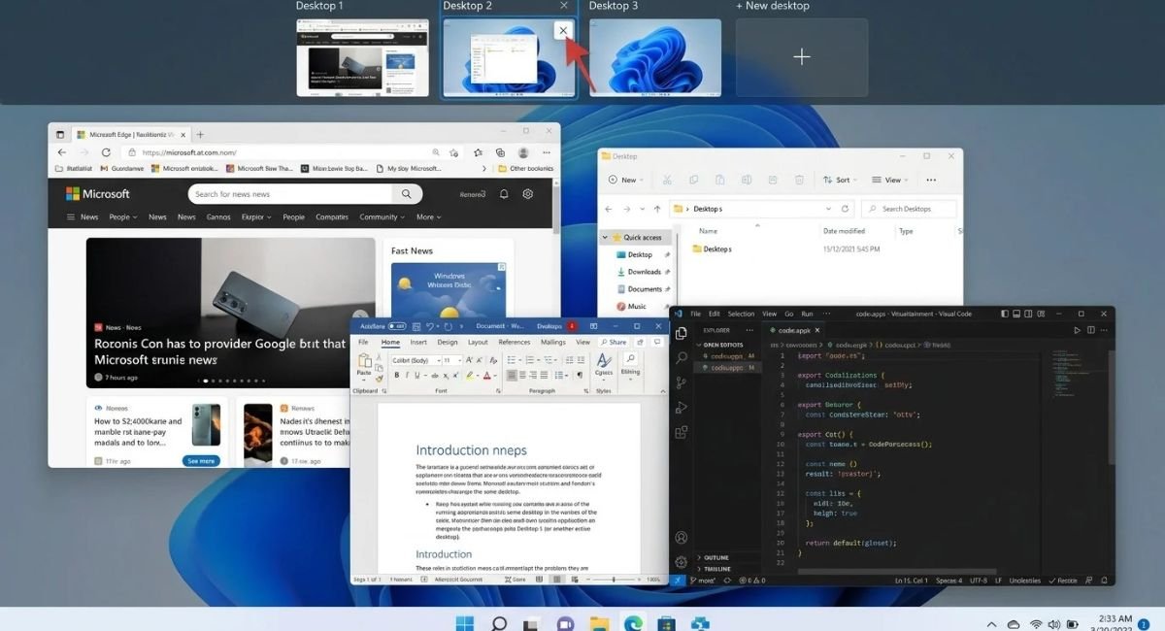This screenshot has width=1165, height=631.
Task: Click Search icon on taskbar
Action: pos(499,623)
